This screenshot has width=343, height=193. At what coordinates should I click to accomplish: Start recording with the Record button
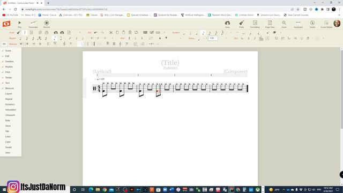[x=47, y=24]
